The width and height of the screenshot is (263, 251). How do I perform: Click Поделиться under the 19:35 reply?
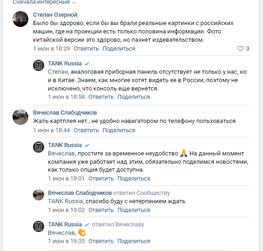pyautogui.click(x=134, y=241)
